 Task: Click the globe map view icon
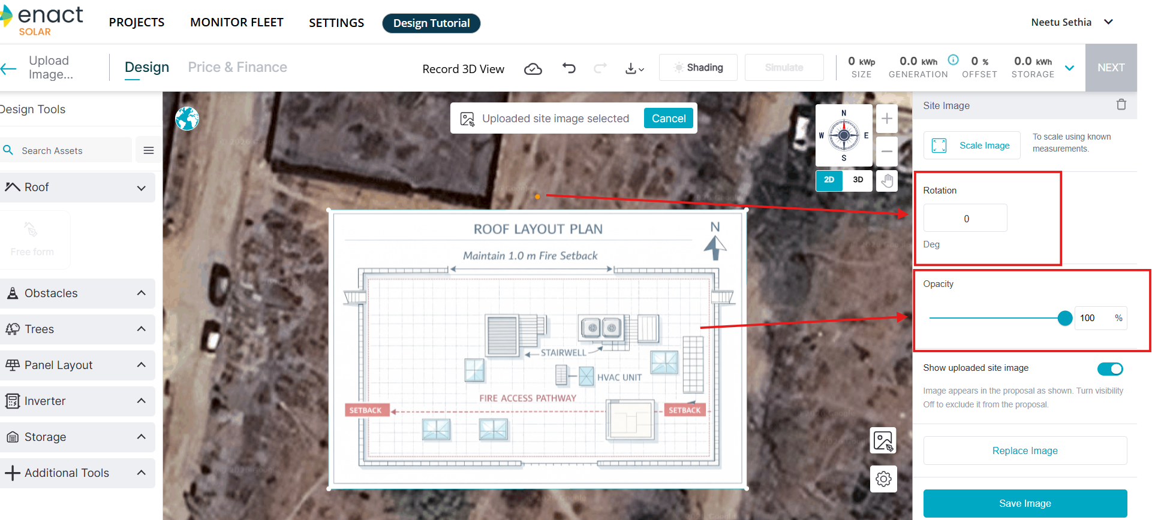[x=187, y=119]
